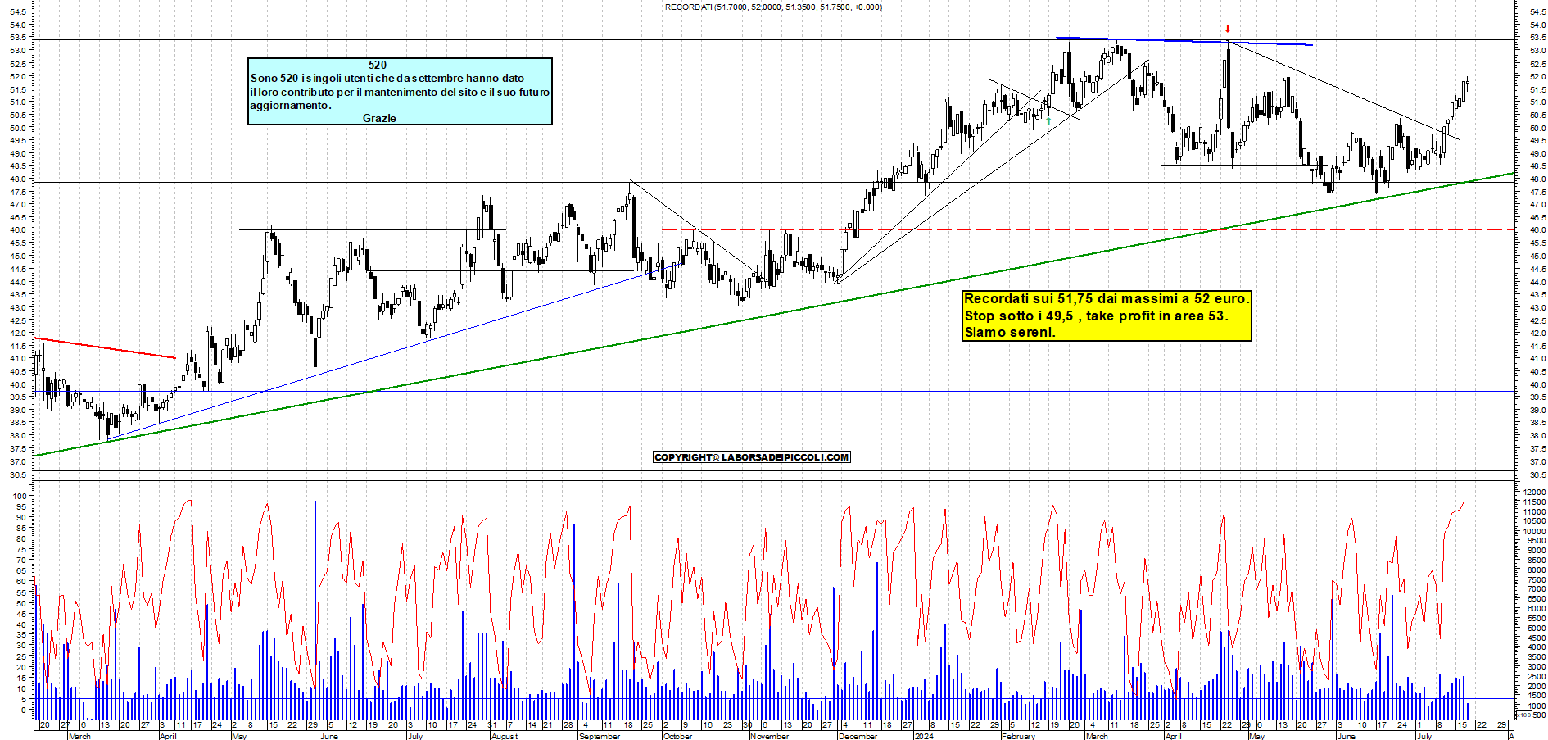1548x740 pixels.
Task: Click the "Sono 520 i singoli utenti" line
Action: (x=387, y=78)
